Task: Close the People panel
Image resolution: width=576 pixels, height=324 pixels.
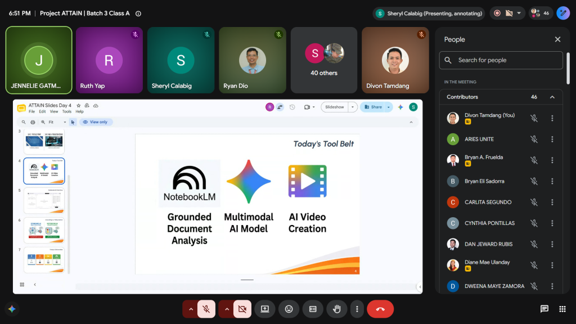Action: click(x=557, y=39)
